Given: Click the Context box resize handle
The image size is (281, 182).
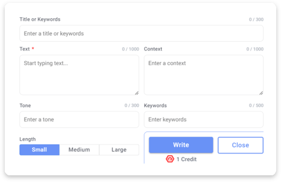Looking at the screenshot, I should [x=261, y=93].
